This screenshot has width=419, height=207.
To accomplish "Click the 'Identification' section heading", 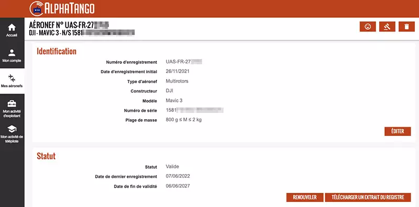I will click(57, 51).
